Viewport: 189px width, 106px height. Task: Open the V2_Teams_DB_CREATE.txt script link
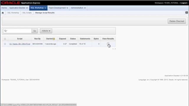pyautogui.click(x=20, y=44)
